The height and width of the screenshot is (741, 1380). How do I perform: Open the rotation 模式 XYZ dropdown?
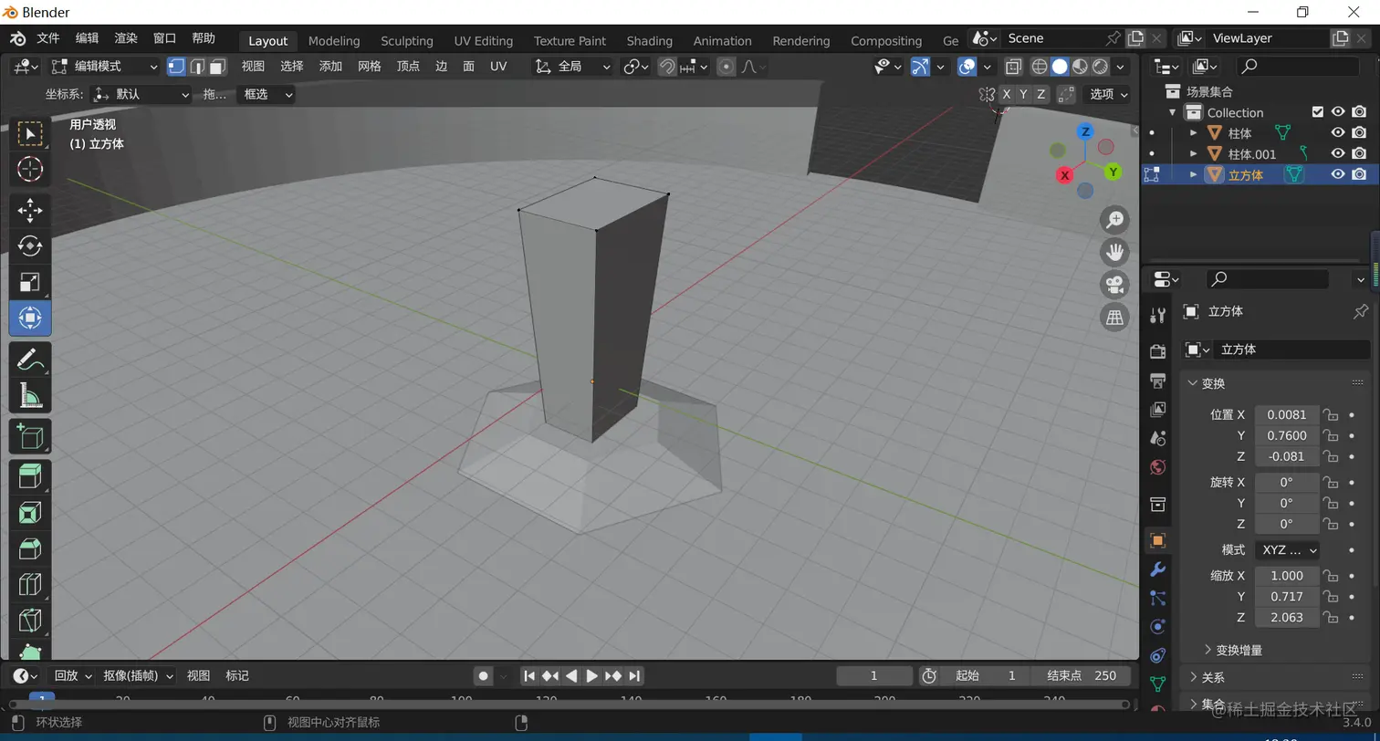click(1288, 550)
